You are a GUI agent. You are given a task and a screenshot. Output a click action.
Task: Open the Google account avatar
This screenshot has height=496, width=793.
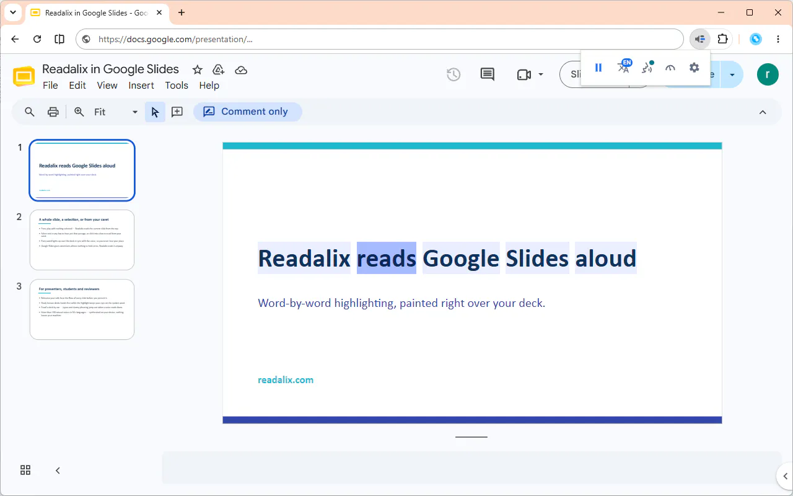coord(768,74)
